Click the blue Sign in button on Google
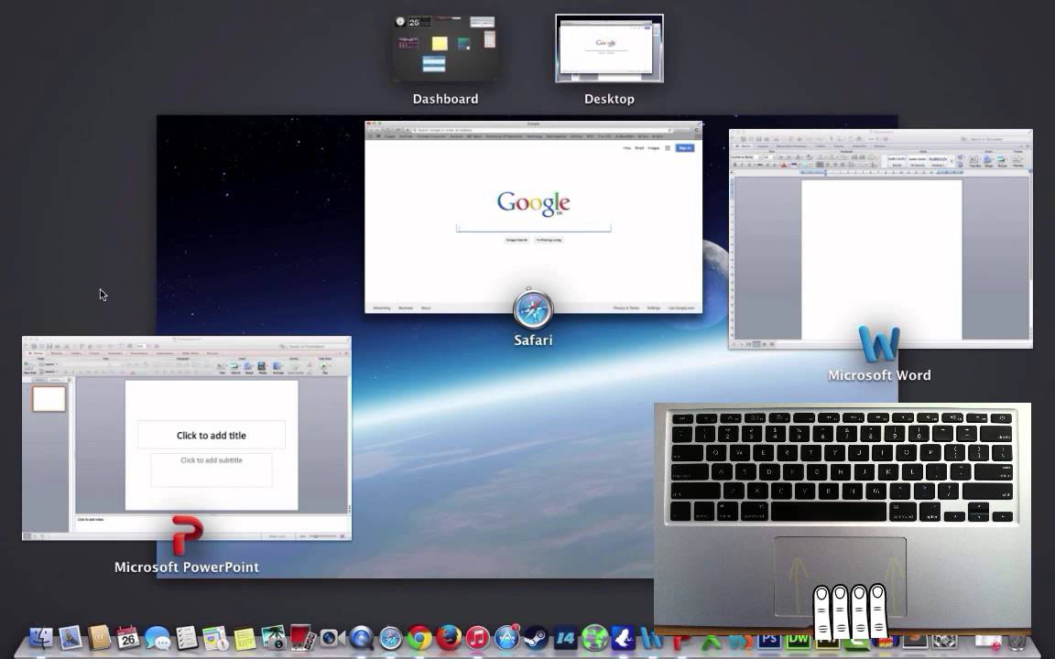The height and width of the screenshot is (659, 1055). coord(685,148)
